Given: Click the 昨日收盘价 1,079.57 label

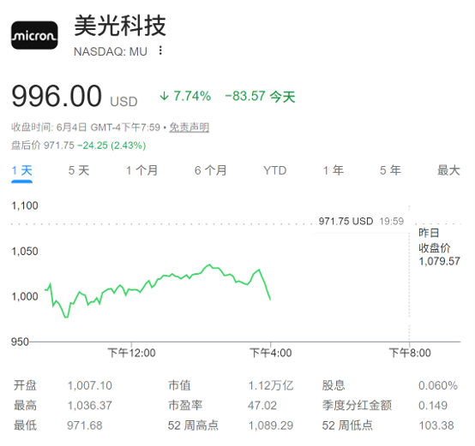Looking at the screenshot, I should pos(439,247).
